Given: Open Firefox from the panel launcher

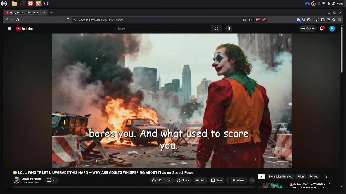Looking at the screenshot, I should click(x=30, y=4).
